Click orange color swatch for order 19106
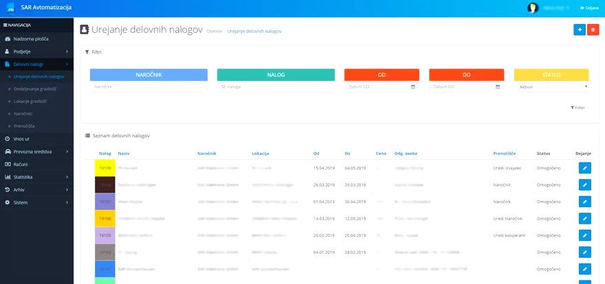This screenshot has width=605, height=284. coord(105,219)
